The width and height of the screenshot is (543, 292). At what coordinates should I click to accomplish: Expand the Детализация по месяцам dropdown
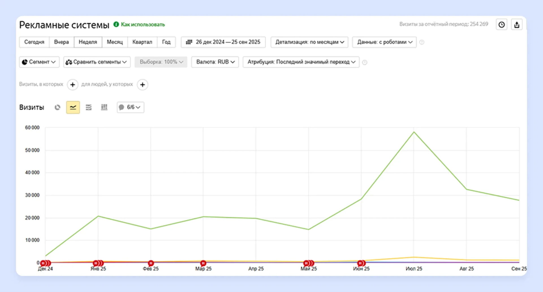point(309,42)
